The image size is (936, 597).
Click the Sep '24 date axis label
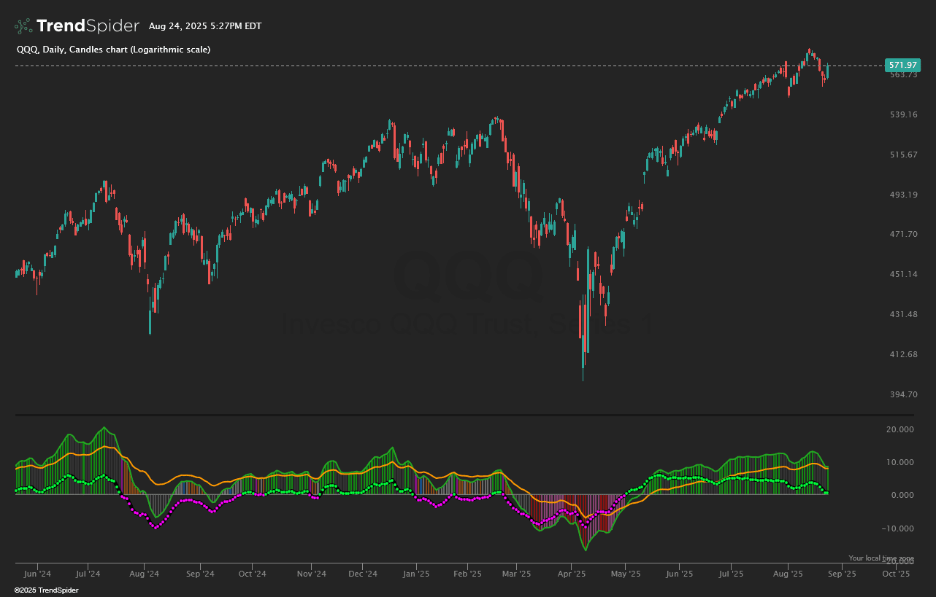(201, 574)
